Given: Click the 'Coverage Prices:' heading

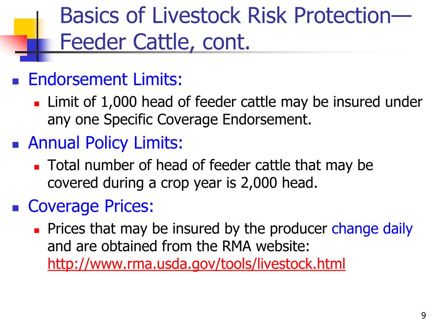Looking at the screenshot, I should click(x=91, y=206).
